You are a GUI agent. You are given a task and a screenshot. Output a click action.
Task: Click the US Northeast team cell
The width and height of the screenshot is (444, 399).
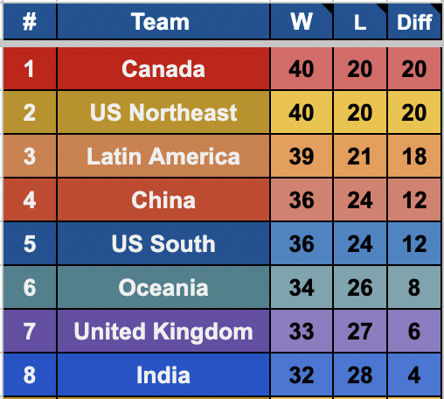point(163,112)
